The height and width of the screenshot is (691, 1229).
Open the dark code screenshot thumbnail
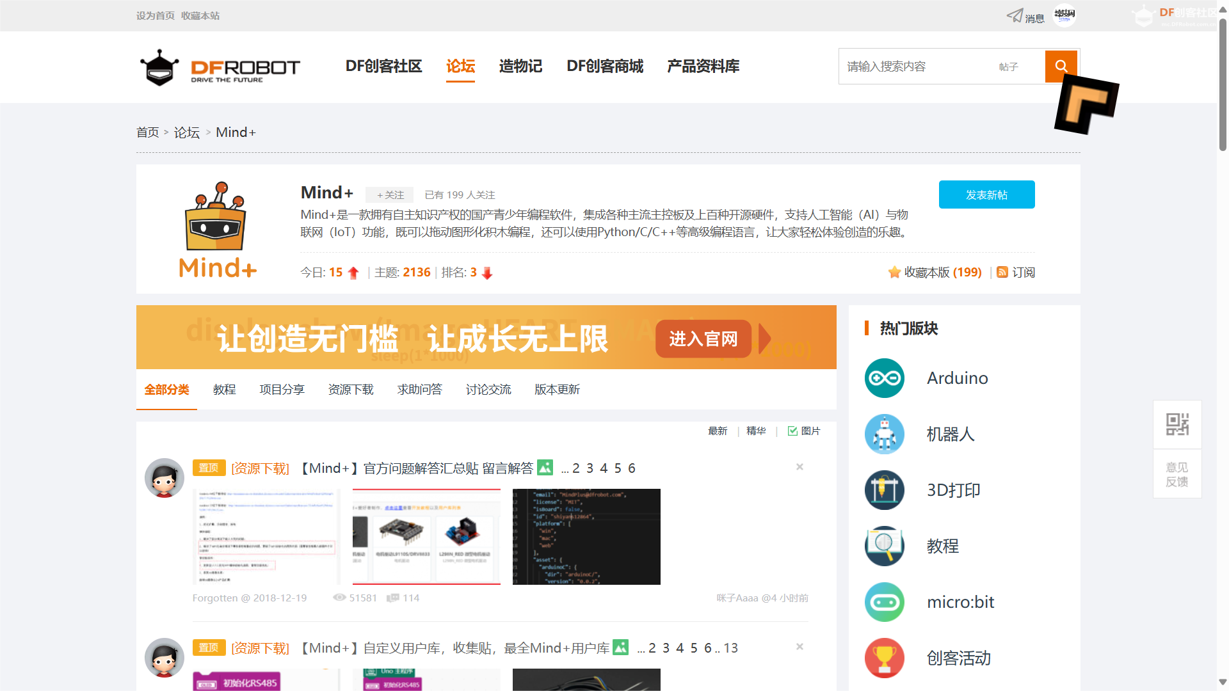pyautogui.click(x=586, y=537)
